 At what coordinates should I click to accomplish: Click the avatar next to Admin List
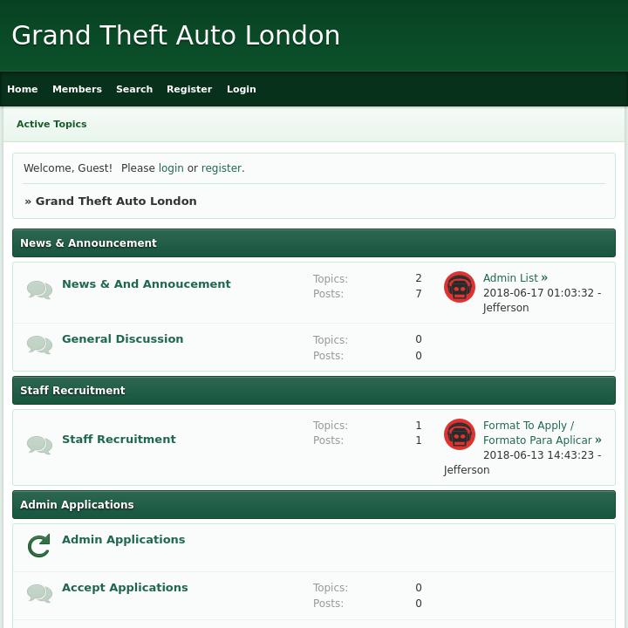click(460, 287)
